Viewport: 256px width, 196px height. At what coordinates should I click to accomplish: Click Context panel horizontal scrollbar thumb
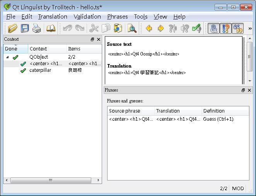tap(51, 180)
